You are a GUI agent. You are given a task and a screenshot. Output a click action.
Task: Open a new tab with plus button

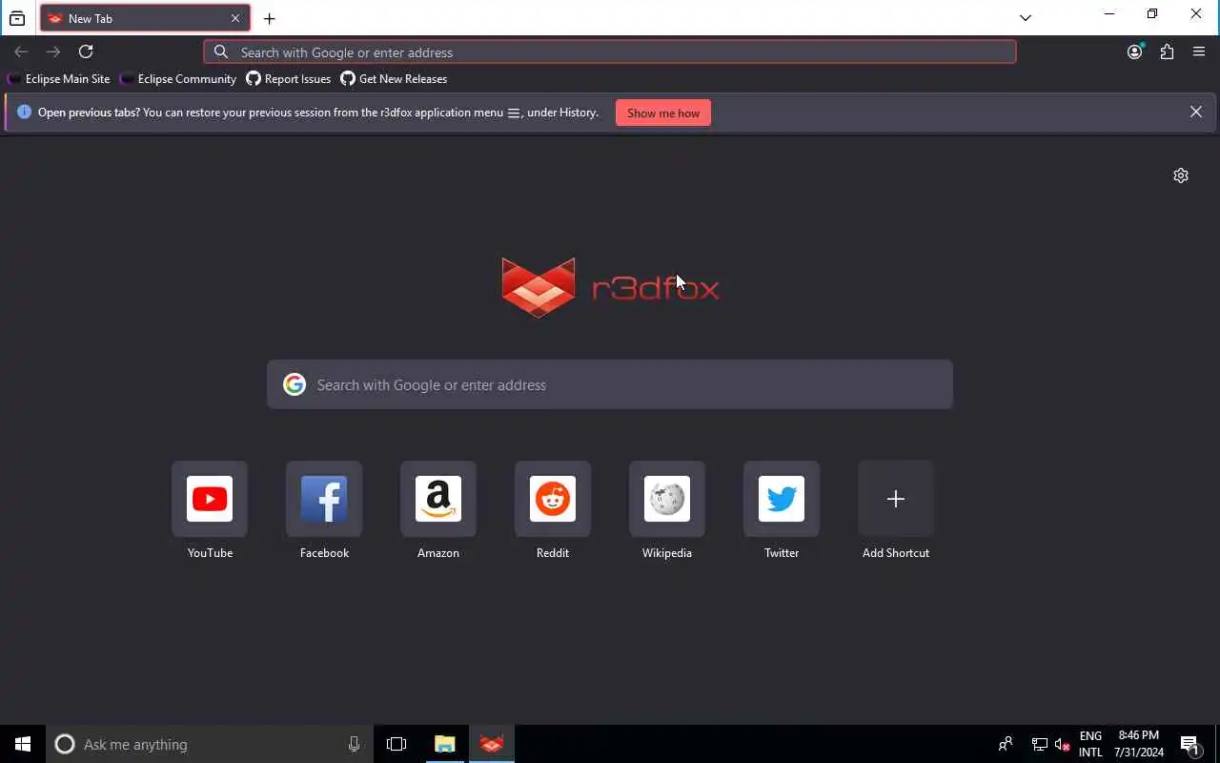(x=270, y=18)
